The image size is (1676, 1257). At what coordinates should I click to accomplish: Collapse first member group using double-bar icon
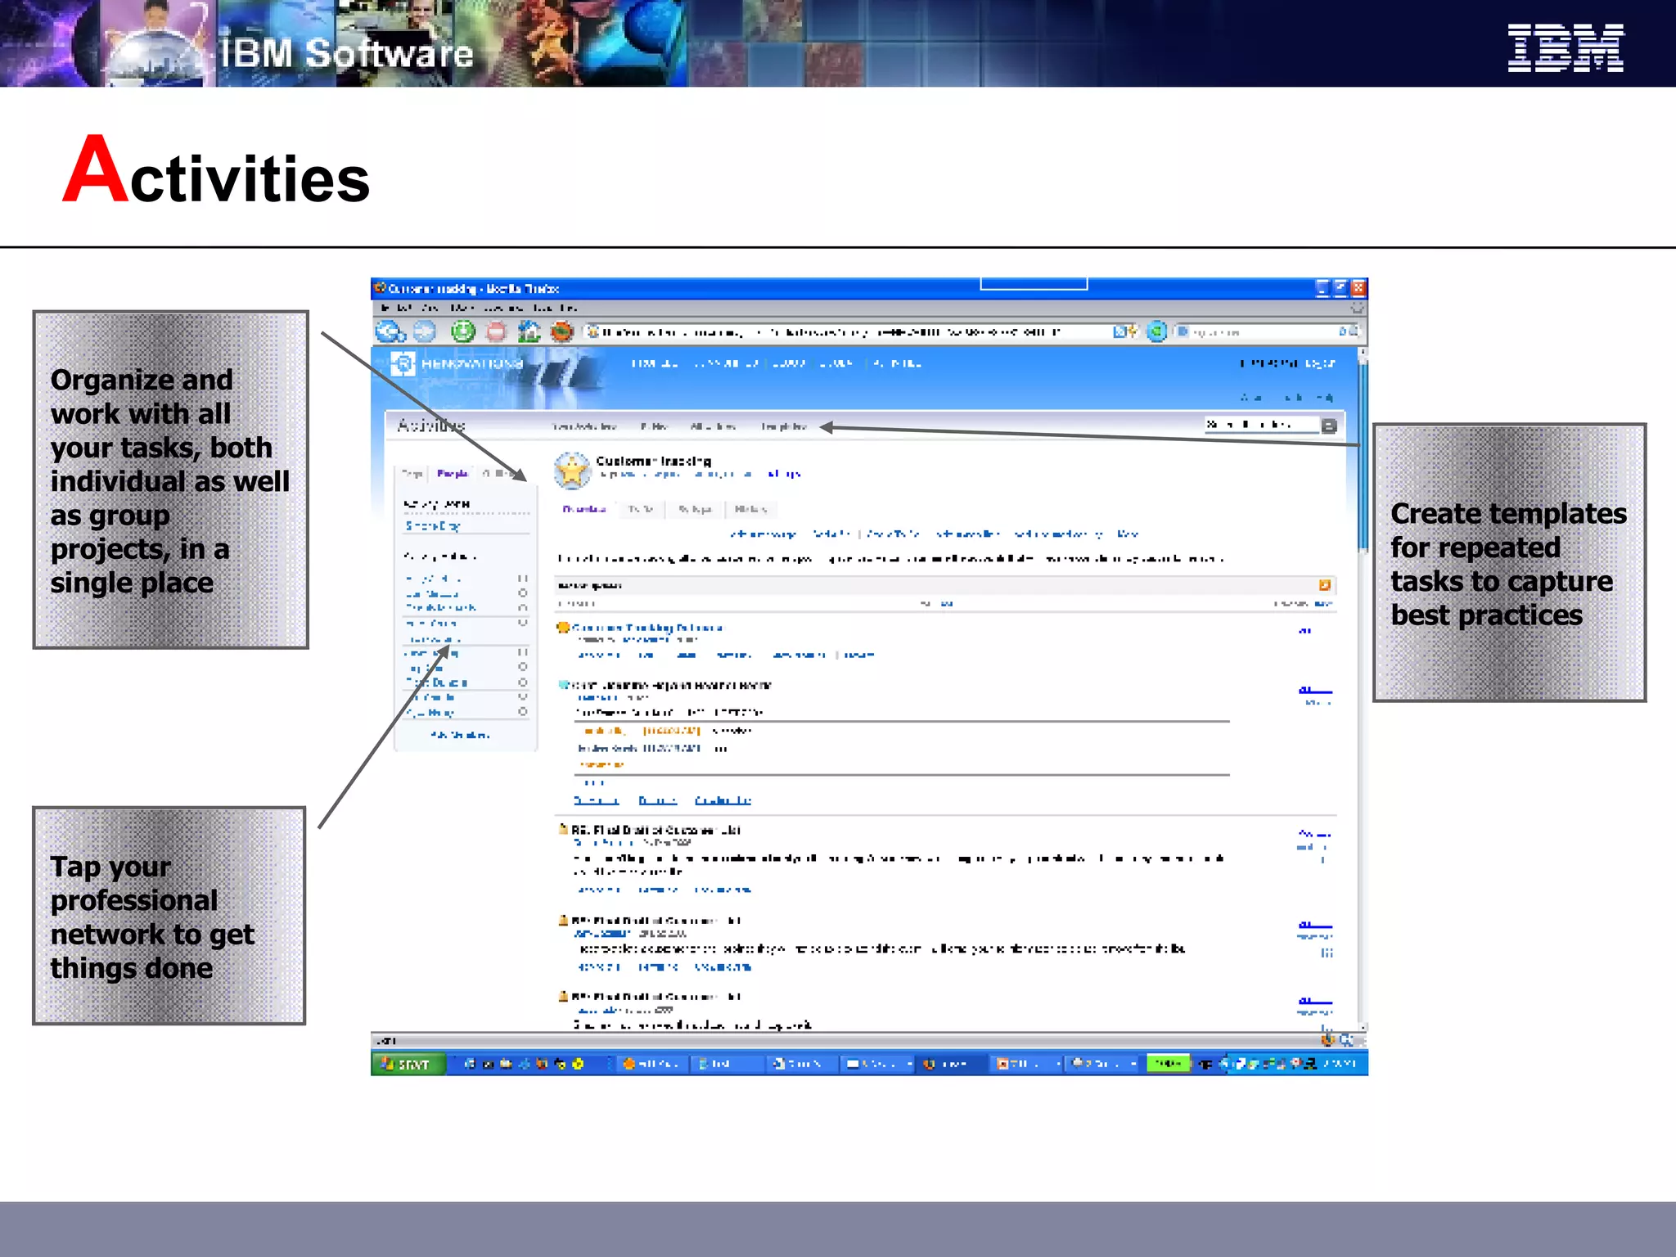[523, 579]
